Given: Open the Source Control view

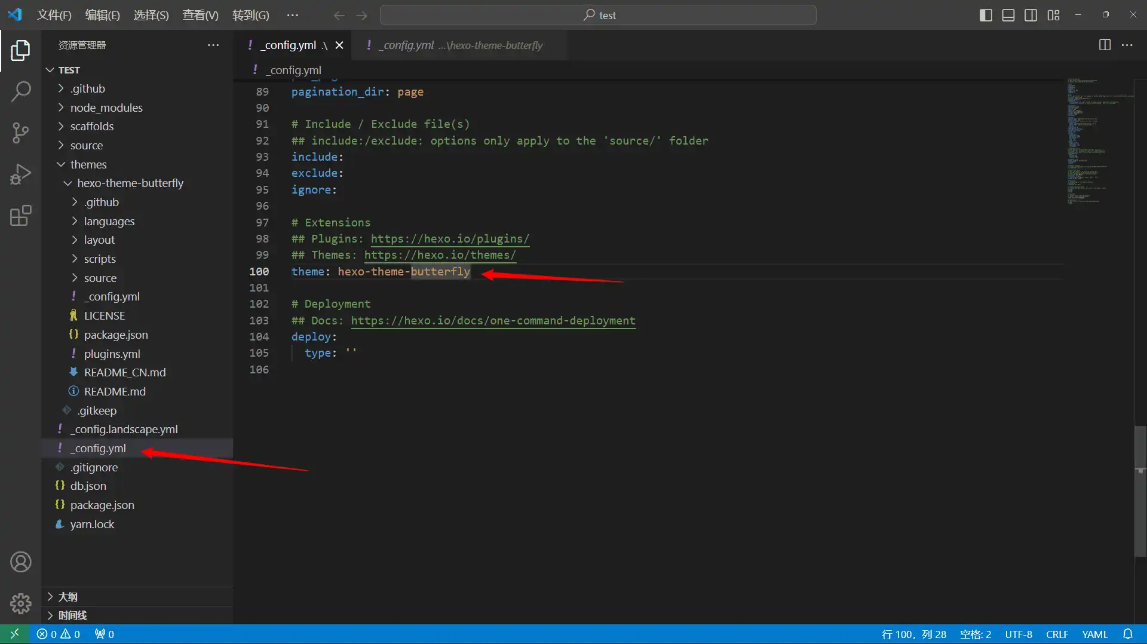Looking at the screenshot, I should (x=20, y=133).
